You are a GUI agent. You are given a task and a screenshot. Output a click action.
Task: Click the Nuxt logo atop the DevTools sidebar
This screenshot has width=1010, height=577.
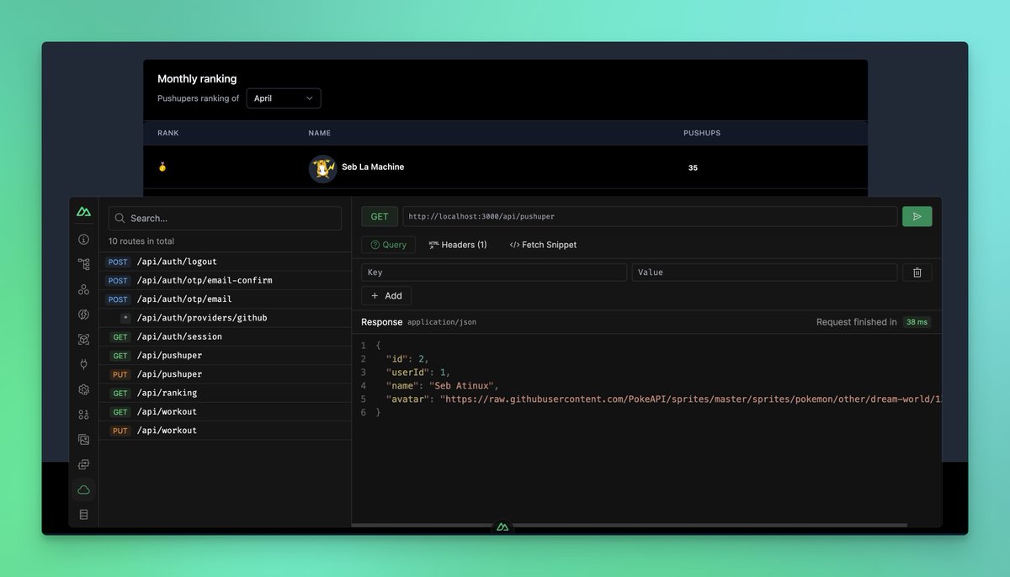[x=83, y=212]
